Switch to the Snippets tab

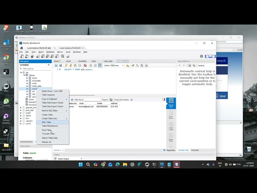(195, 150)
